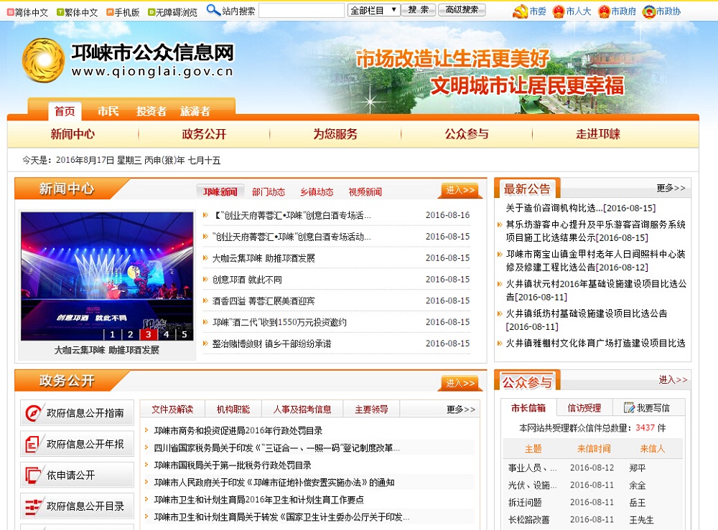Select the 机构职能 tab
Viewport: 718px width, 530px height.
point(233,410)
